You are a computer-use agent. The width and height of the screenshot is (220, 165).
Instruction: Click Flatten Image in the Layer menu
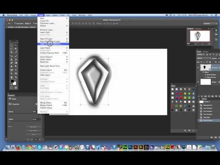pyautogui.click(x=46, y=108)
